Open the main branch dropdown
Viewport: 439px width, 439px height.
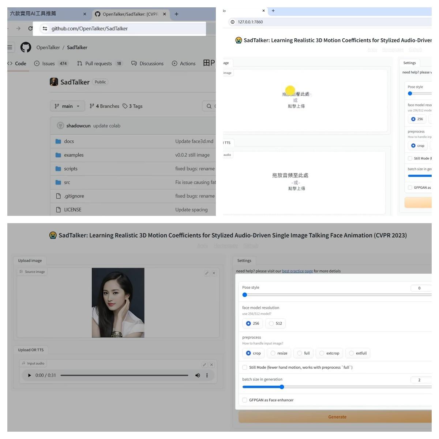(67, 106)
